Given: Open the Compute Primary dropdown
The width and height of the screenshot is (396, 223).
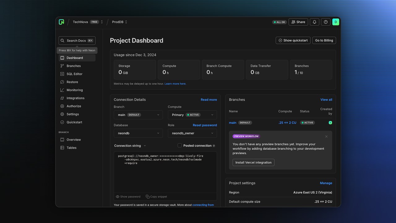Looking at the screenshot, I should (192, 115).
